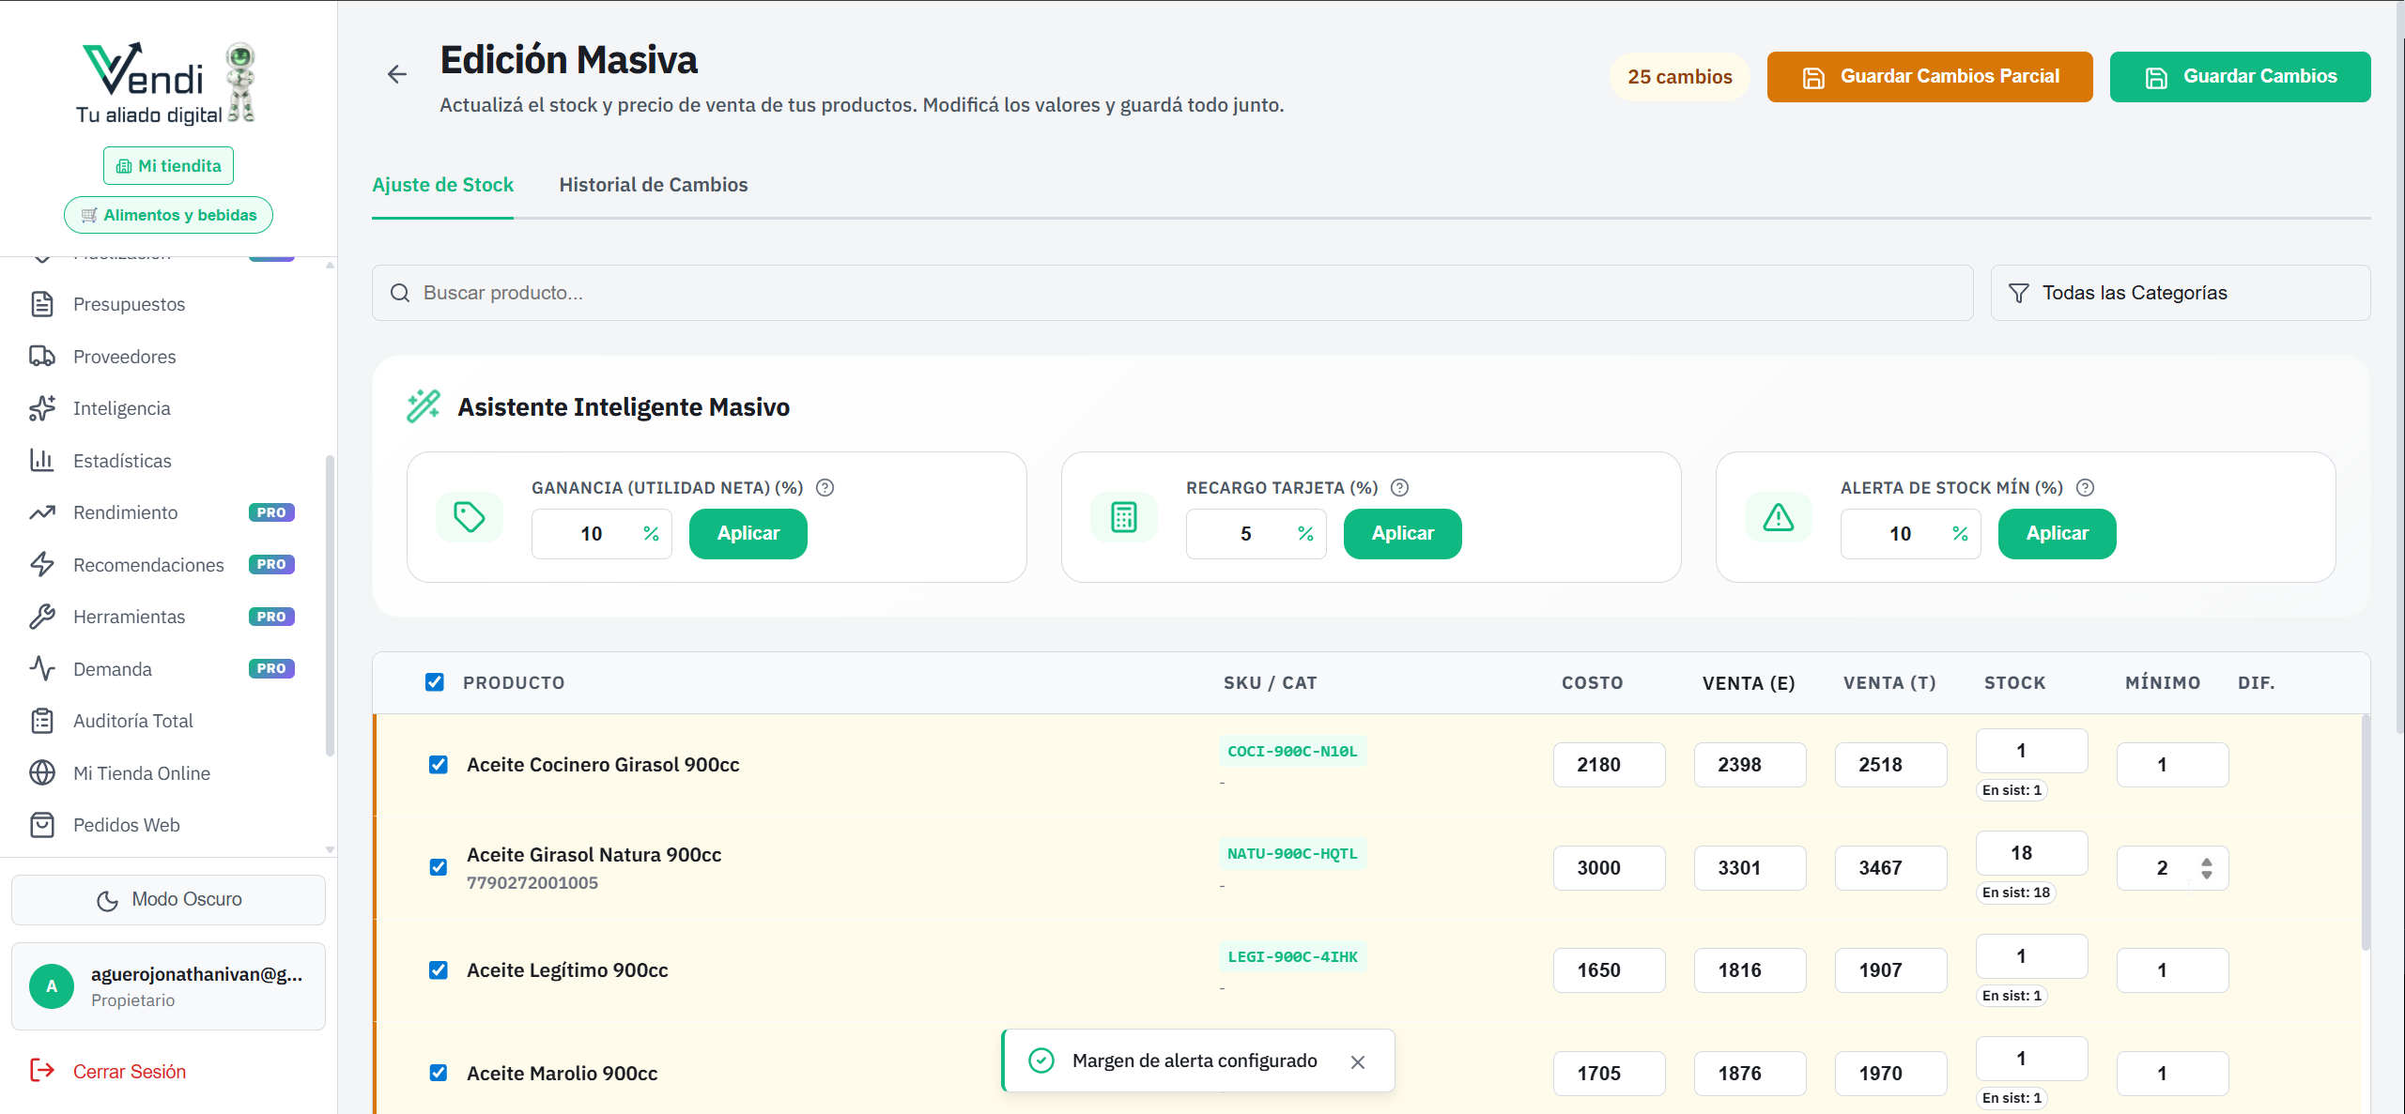
Task: Apply the Ganancia utilidad neta percentage
Action: 748,533
